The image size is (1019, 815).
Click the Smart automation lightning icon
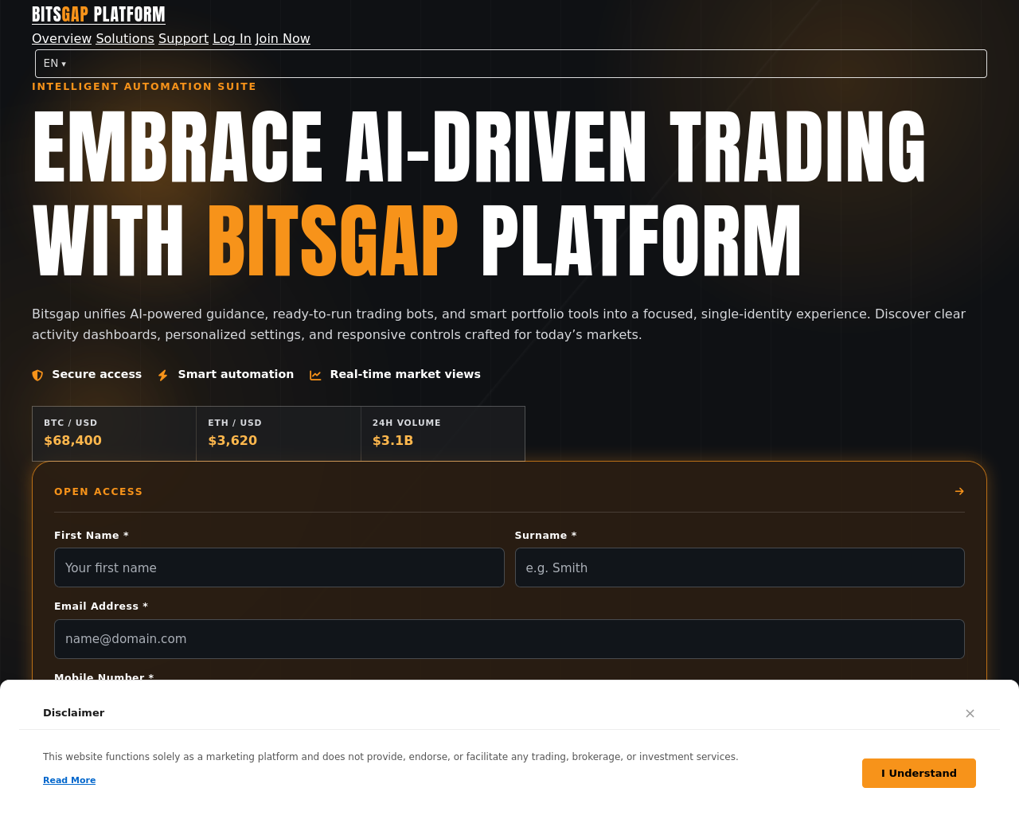point(163,375)
